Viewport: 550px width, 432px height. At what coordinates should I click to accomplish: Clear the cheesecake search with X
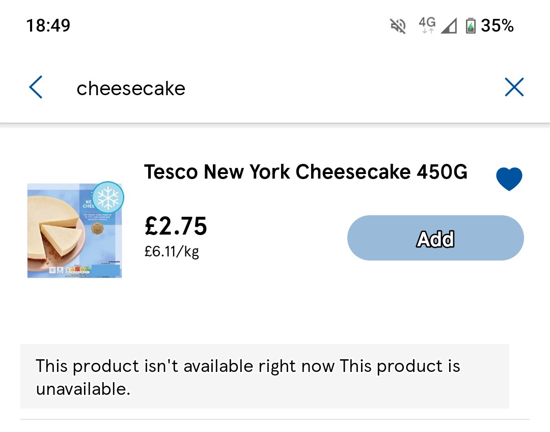514,88
